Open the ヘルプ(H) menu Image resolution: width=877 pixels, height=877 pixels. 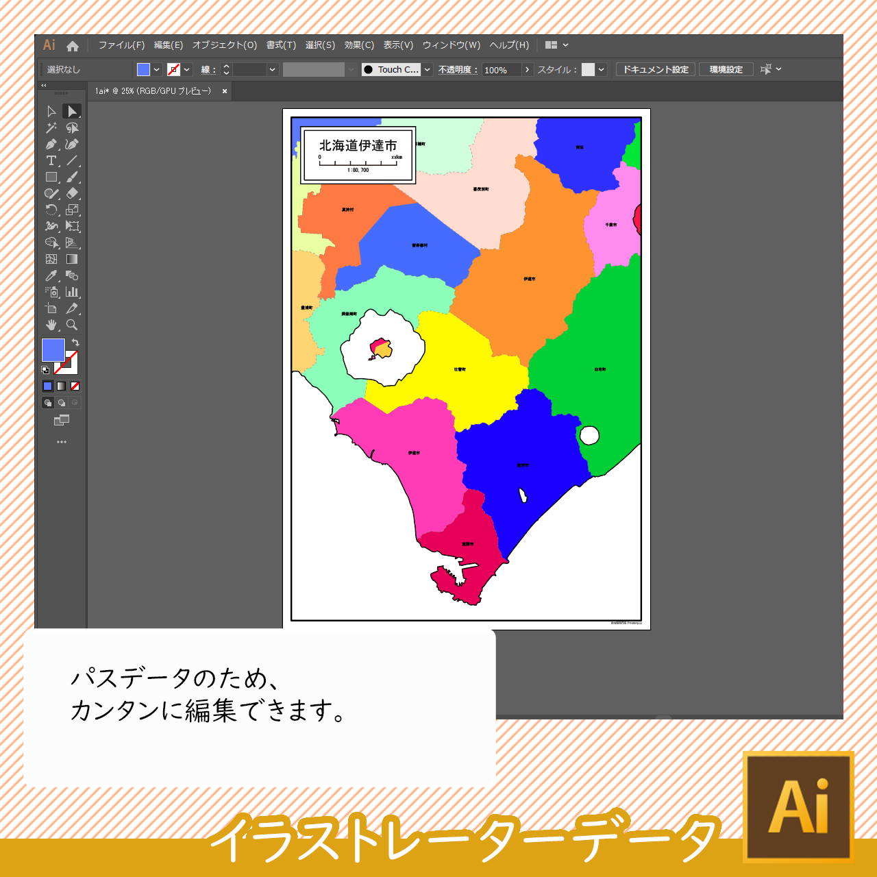click(509, 45)
